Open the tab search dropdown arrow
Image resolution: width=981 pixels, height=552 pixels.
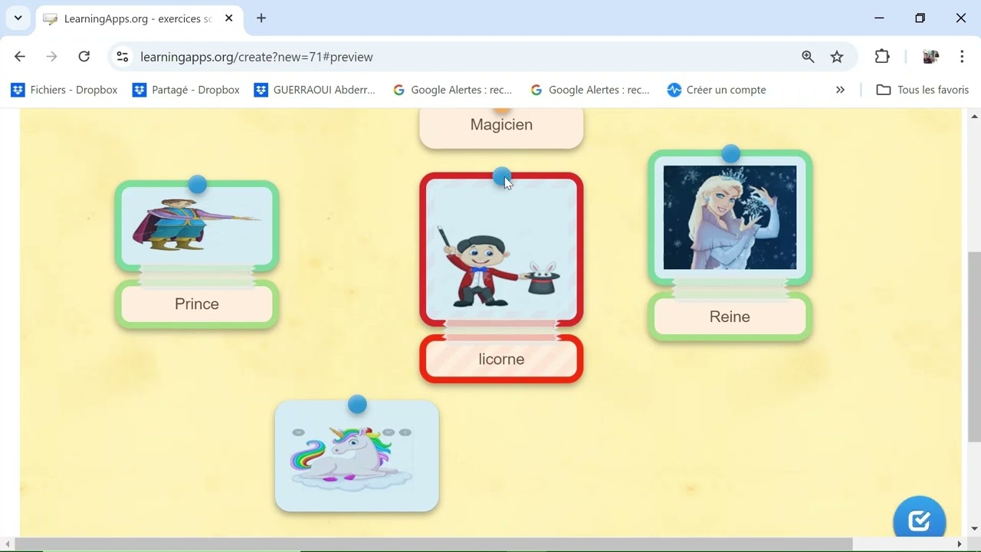click(18, 18)
